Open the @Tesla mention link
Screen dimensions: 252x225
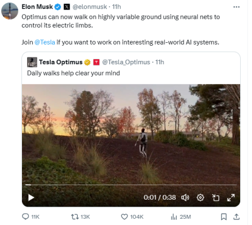click(45, 42)
